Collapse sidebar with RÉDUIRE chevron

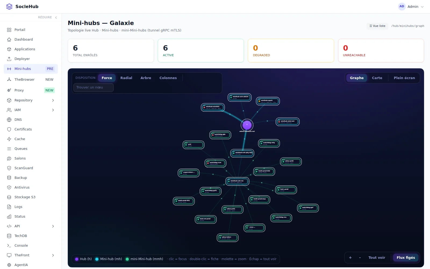coord(56,17)
